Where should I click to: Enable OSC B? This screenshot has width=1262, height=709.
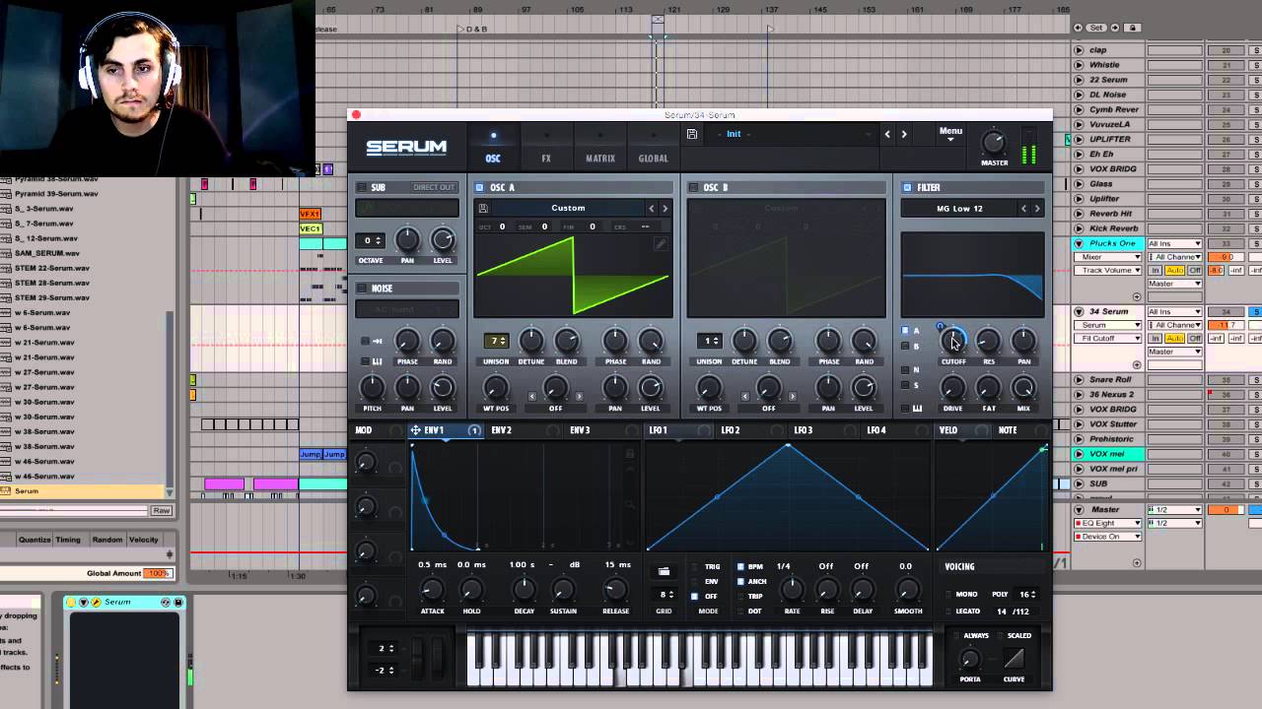click(x=694, y=187)
